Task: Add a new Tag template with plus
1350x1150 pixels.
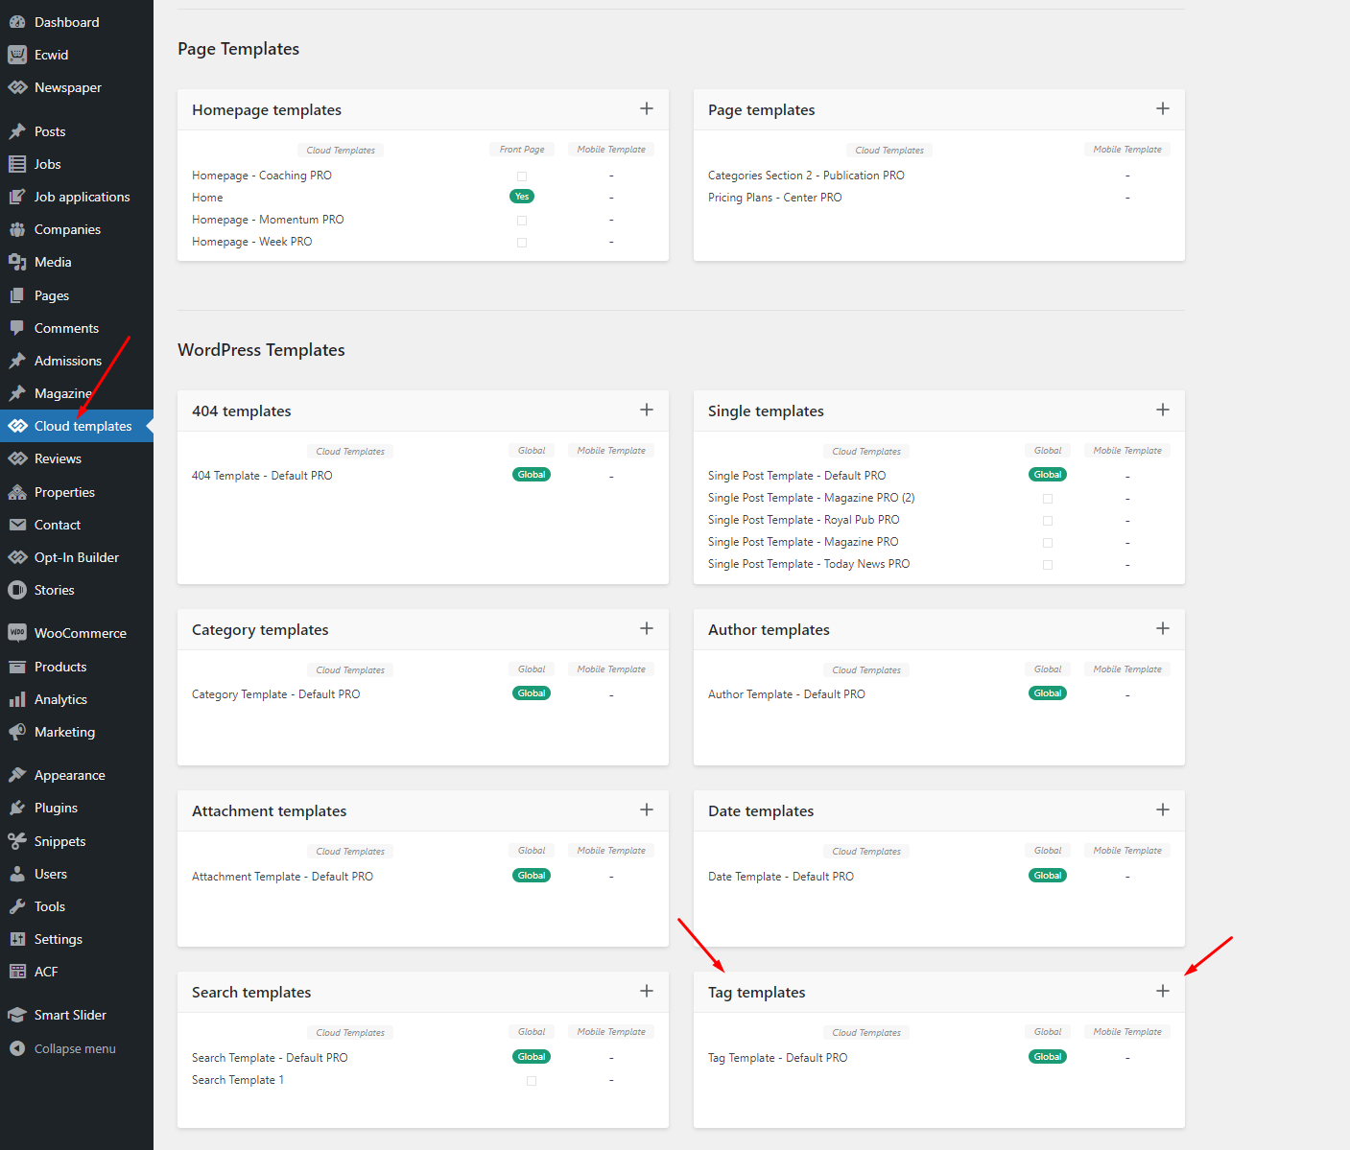Action: (x=1163, y=991)
